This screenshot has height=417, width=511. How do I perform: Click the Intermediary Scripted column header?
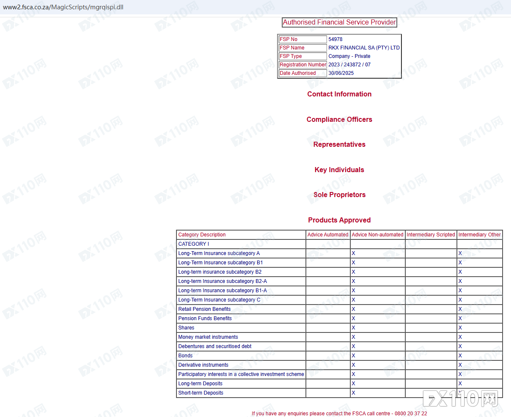tap(431, 235)
